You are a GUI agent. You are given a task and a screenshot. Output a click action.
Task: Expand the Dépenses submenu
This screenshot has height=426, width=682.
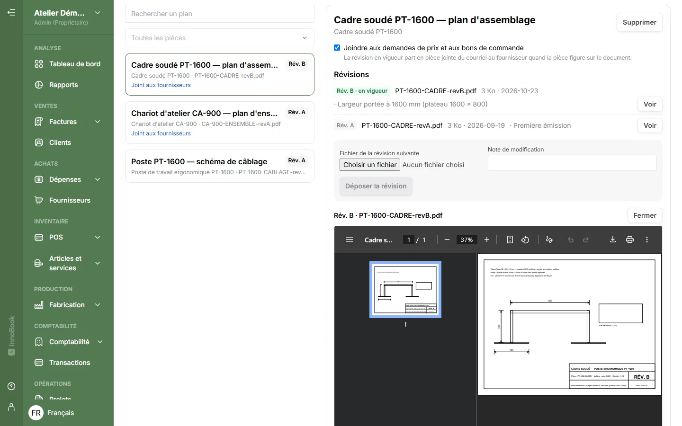pos(98,179)
